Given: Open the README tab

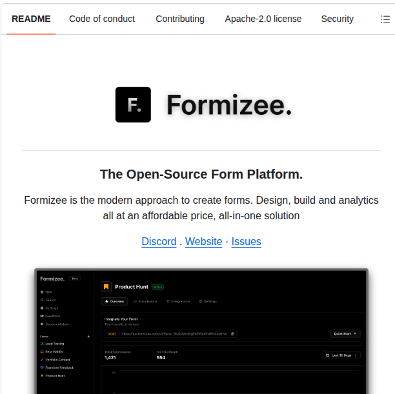Looking at the screenshot, I should click(31, 19).
